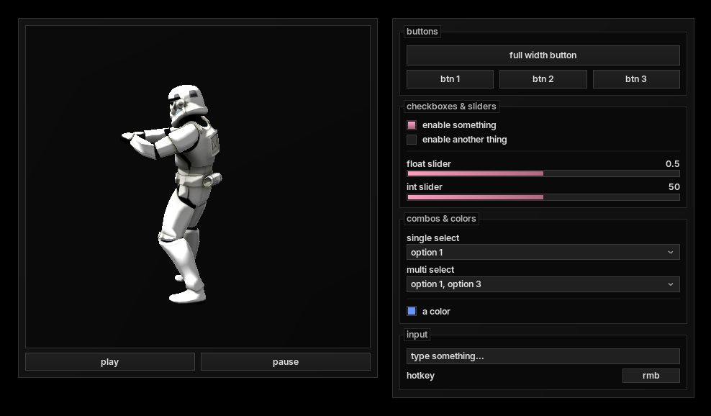This screenshot has height=416, width=711.
Task: Click the multi select label
Action: pos(430,269)
